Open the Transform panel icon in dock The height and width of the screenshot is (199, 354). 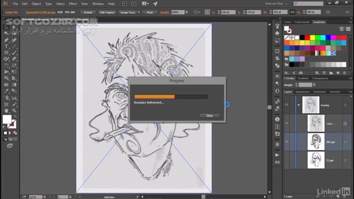coord(277,51)
